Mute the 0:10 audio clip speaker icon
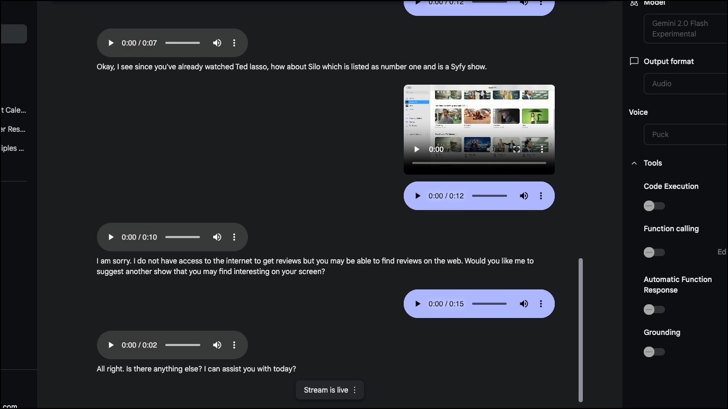This screenshot has height=409, width=728. point(217,237)
